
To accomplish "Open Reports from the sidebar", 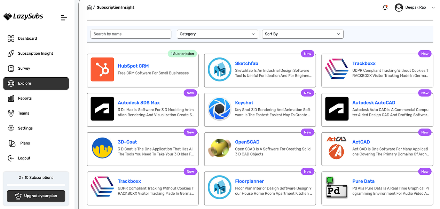I will pos(25,98).
